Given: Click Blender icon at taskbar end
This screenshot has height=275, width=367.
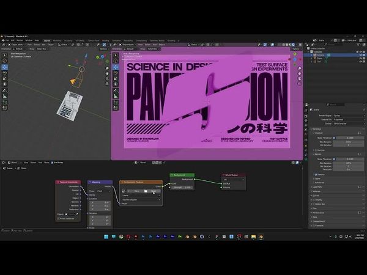Looking at the screenshot, I should coord(261,237).
